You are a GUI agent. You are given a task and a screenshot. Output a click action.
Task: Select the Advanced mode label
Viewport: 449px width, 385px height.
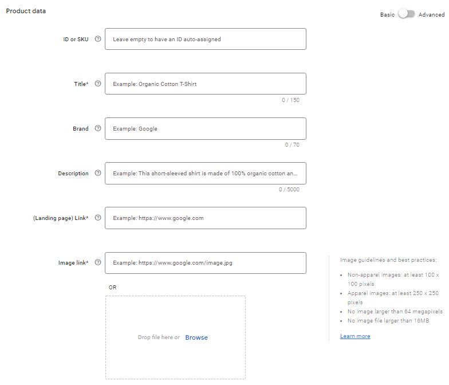[x=431, y=15]
